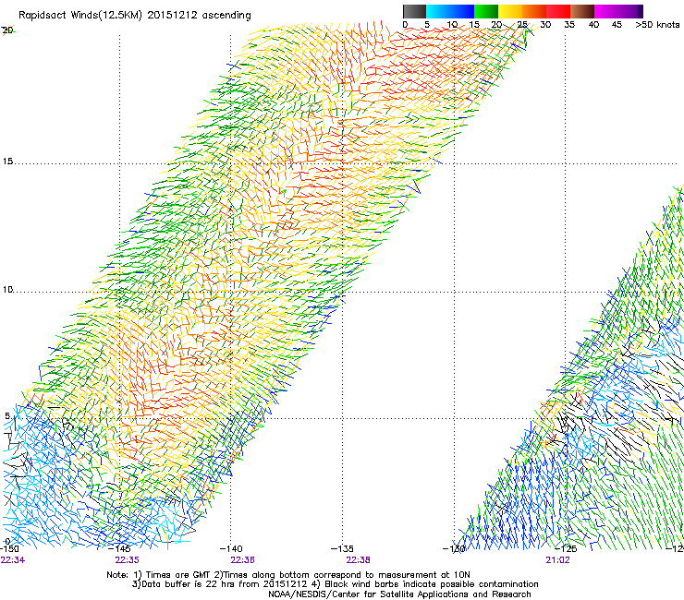Click the '>50 knots' legend label

click(657, 25)
